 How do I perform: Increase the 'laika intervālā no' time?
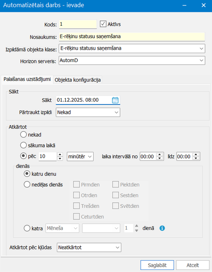pyautogui.click(x=159, y=155)
